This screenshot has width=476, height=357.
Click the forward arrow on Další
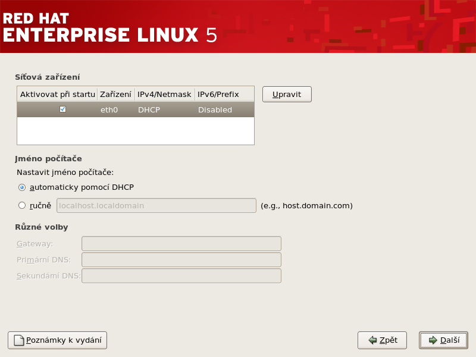click(x=433, y=340)
